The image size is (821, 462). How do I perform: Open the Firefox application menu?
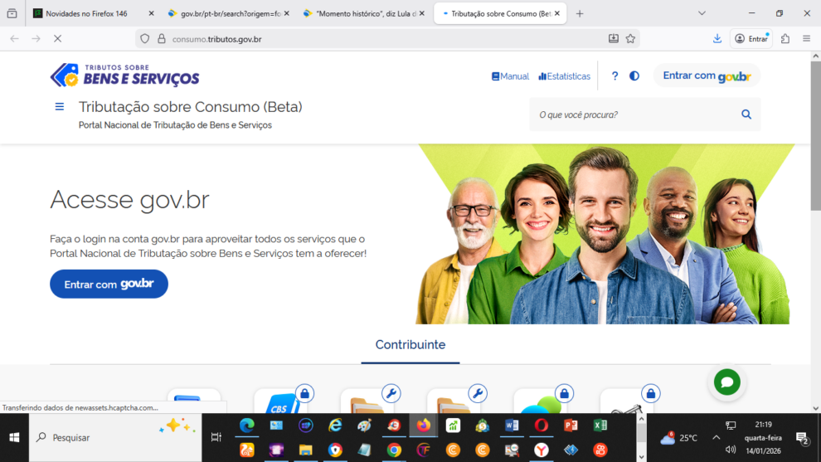coord(806,38)
